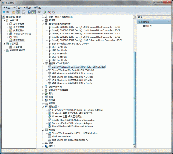
Task: Collapse the 網路介面卡 node
Action: (43, 107)
